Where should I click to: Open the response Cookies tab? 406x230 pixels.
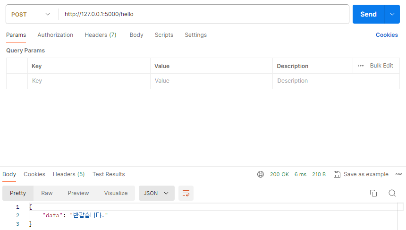[x=34, y=174]
